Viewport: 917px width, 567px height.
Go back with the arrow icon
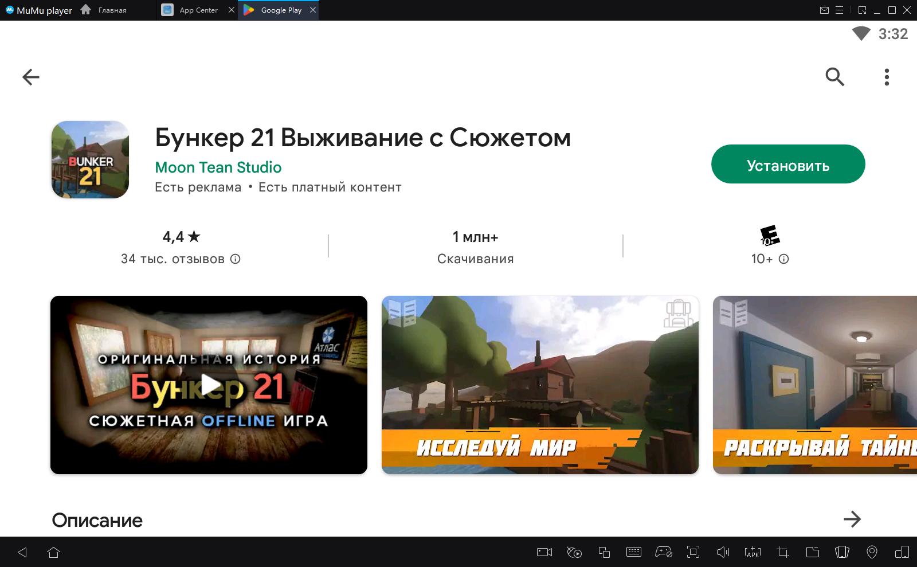pos(31,77)
